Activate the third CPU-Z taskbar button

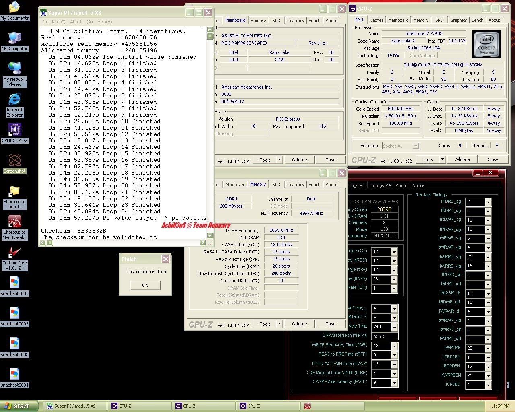[x=268, y=406]
